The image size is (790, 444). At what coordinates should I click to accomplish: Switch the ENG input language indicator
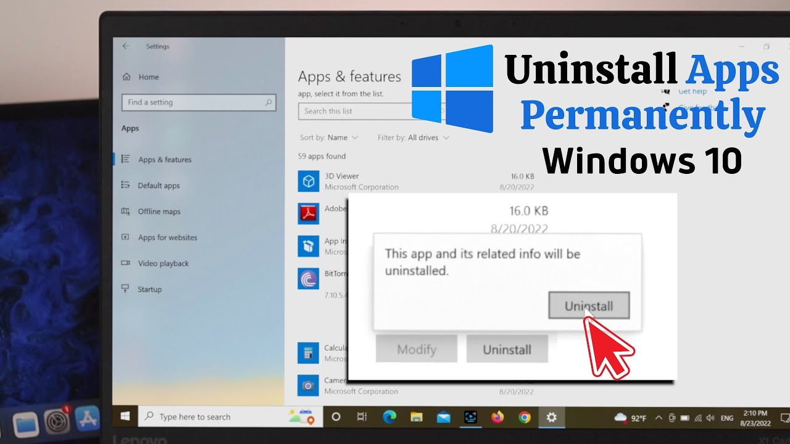point(728,418)
